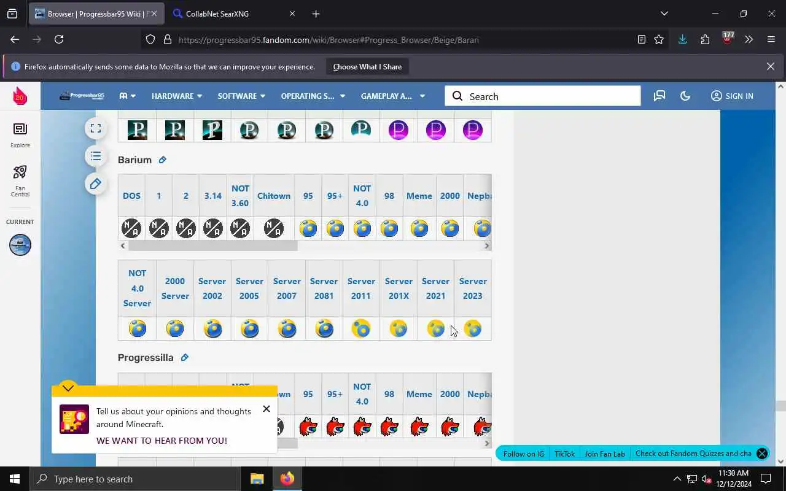Open the current wiki thumbnail in sidebar
Image resolution: width=786 pixels, height=491 pixels.
(20, 245)
